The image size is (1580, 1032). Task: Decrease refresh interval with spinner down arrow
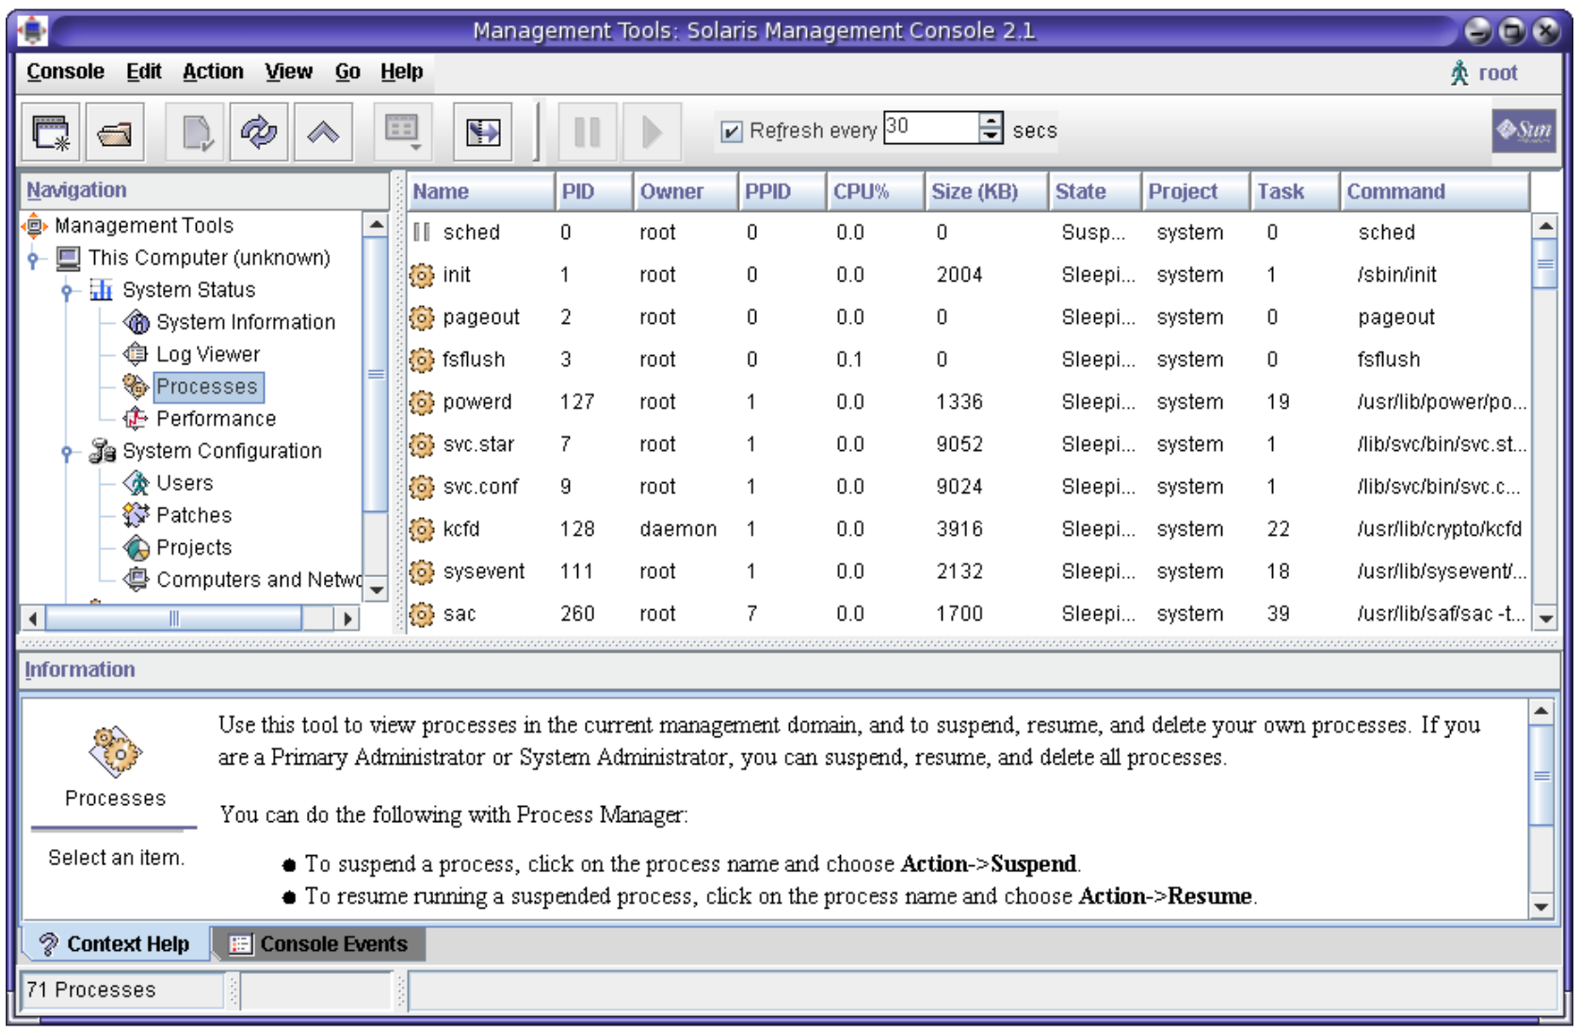click(x=991, y=136)
